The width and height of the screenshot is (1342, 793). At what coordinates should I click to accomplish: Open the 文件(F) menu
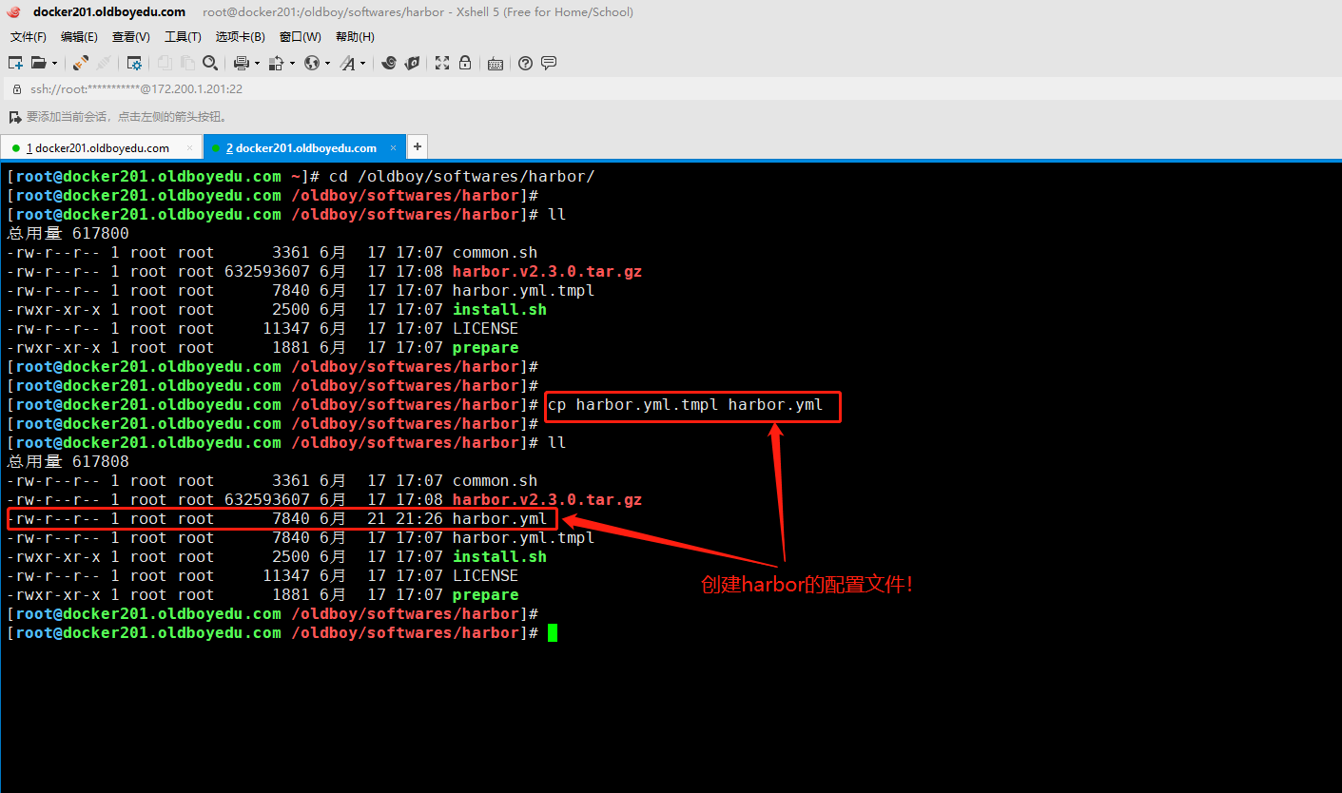(x=29, y=36)
